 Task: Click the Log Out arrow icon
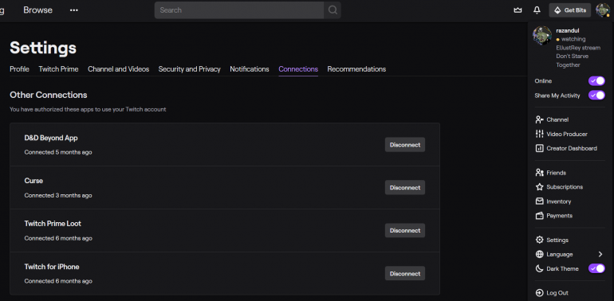[x=540, y=293]
